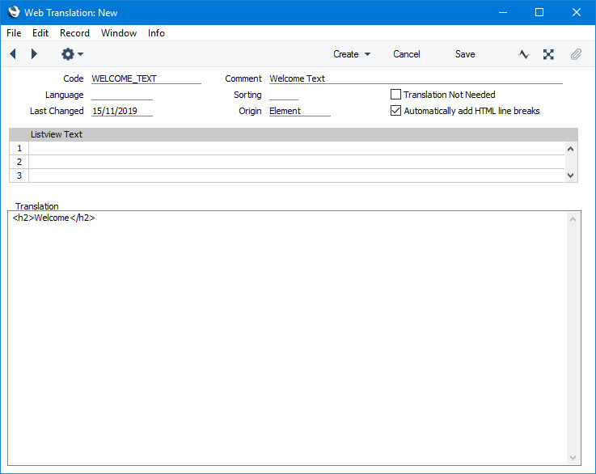
Task: Select Listview Text row 2
Action: [x=297, y=162]
